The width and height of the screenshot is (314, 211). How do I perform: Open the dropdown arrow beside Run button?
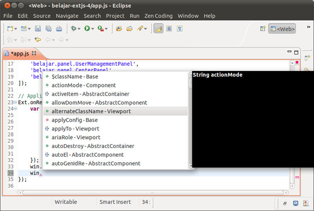tap(93, 29)
